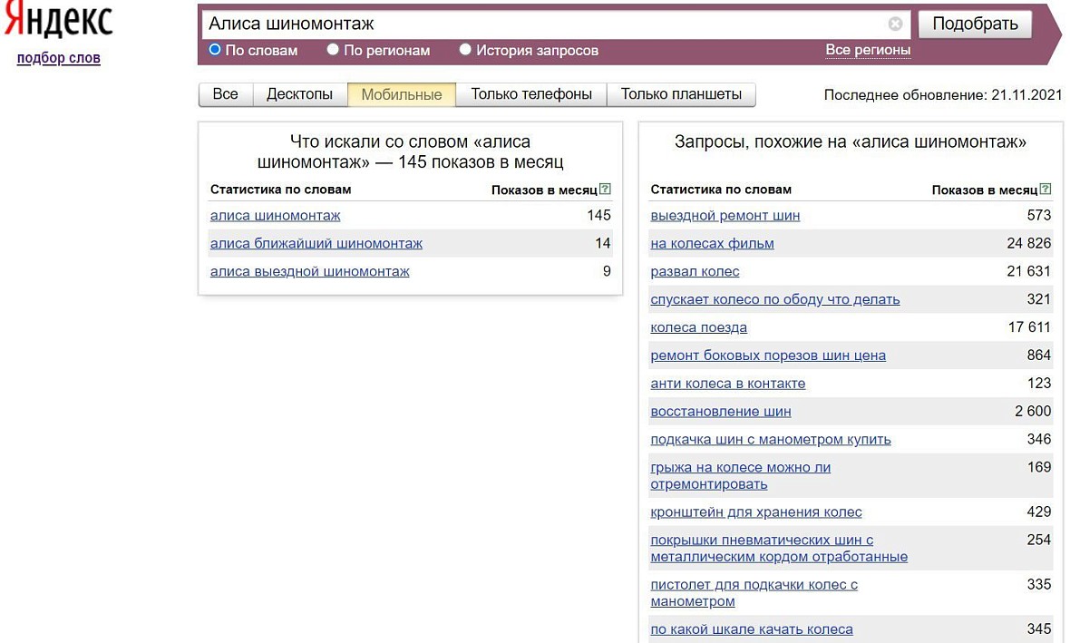The width and height of the screenshot is (1070, 643).
Task: Switch to По регионам mode
Action: 332,51
